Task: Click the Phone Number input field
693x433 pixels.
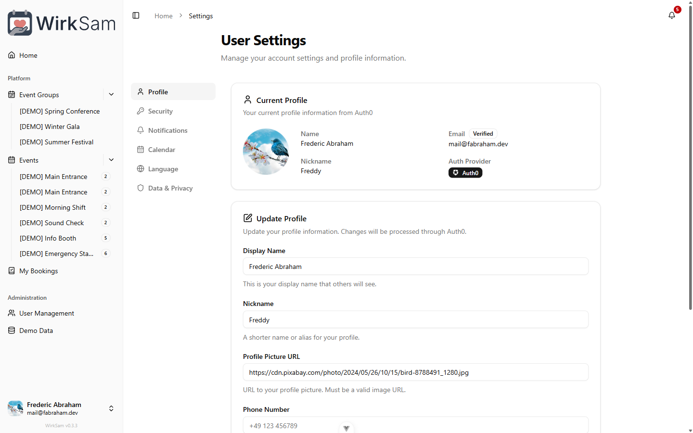Action: tap(416, 425)
